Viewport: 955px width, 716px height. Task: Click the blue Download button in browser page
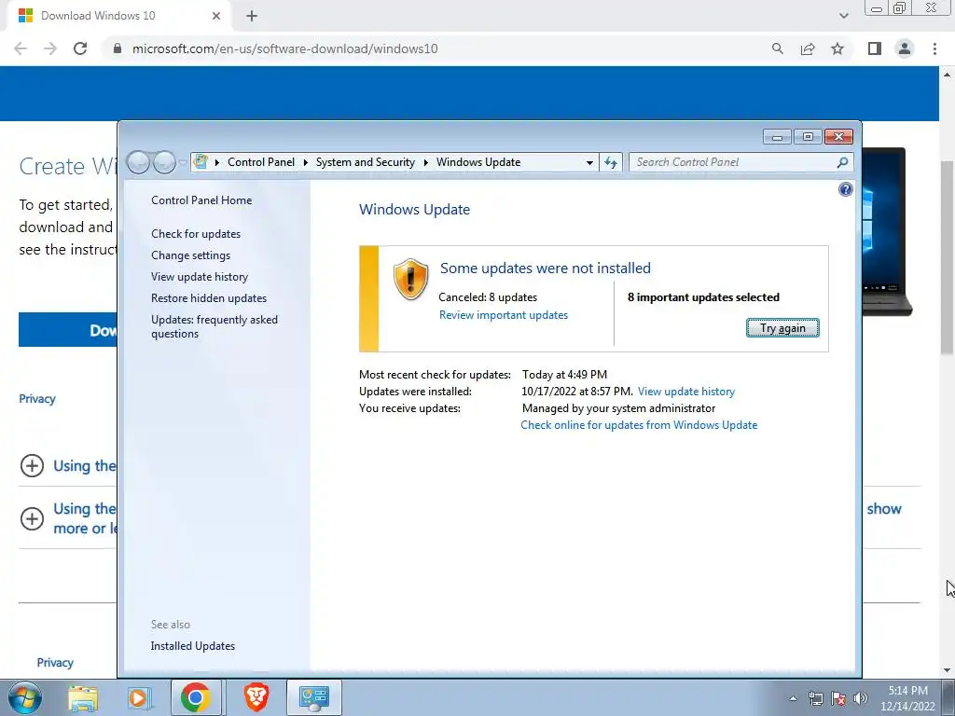click(67, 330)
